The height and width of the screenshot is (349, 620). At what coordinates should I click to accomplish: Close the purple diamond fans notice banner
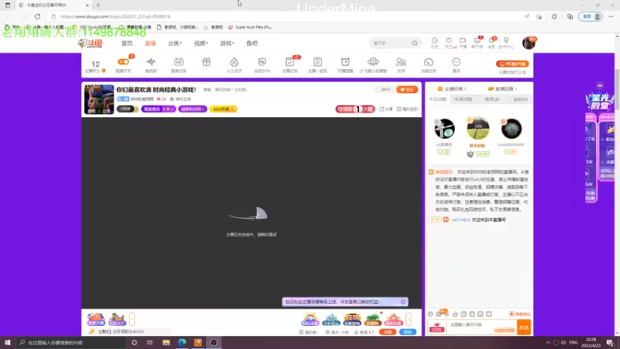(x=403, y=302)
